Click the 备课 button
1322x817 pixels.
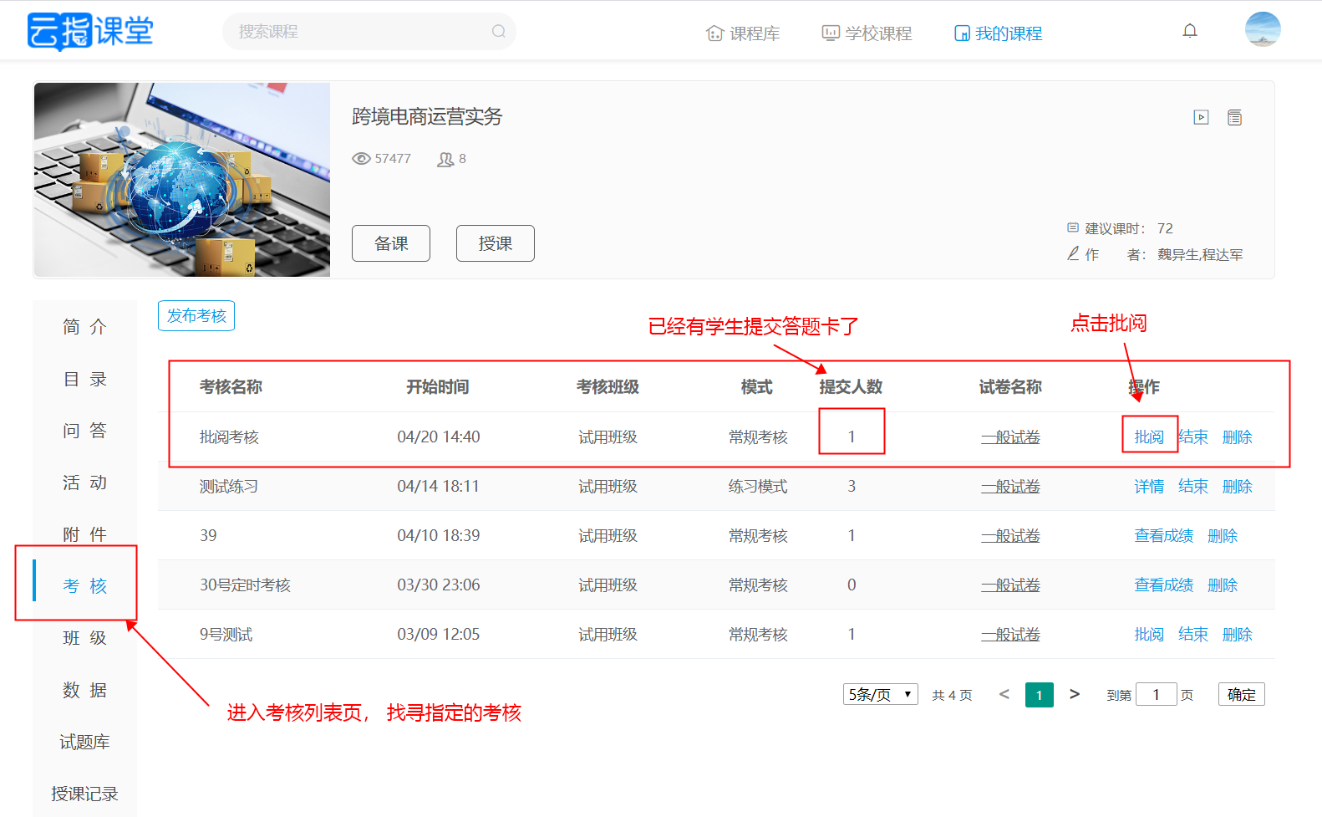click(391, 243)
